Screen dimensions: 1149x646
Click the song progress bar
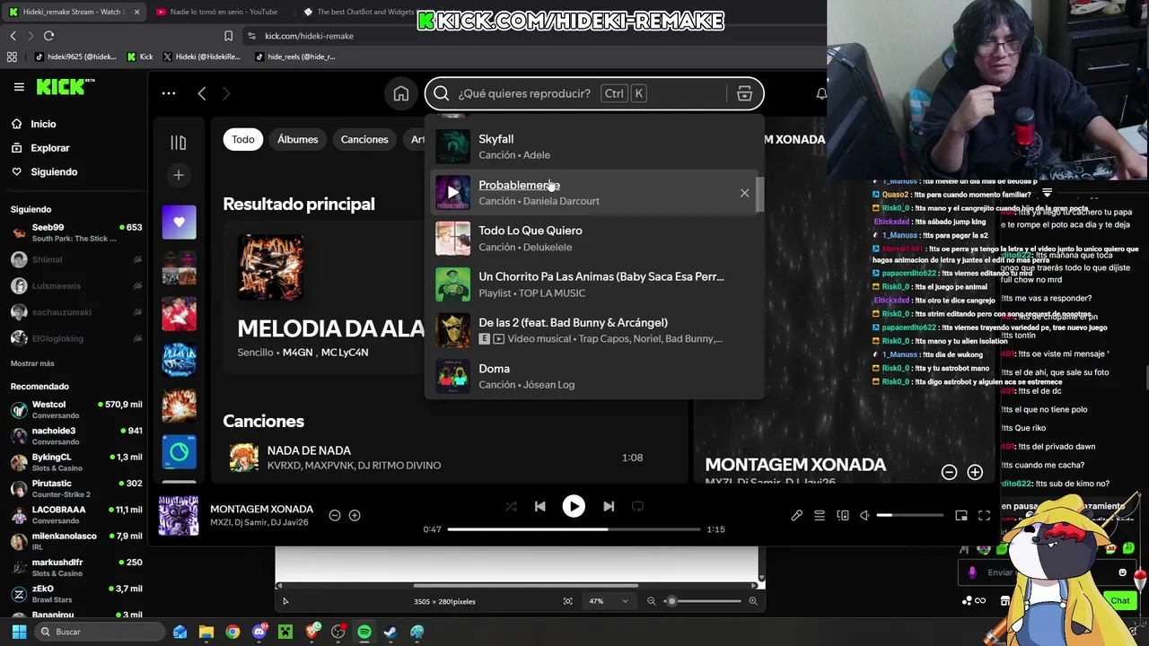tap(573, 529)
